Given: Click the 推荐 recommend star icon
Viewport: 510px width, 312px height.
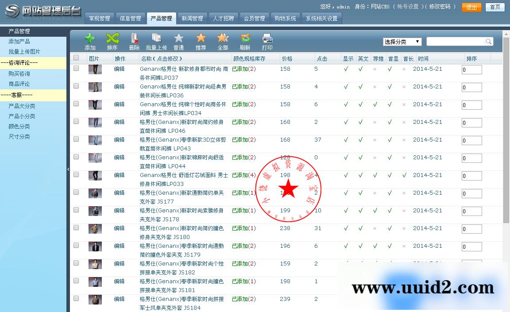Looking at the screenshot, I should (x=201, y=39).
